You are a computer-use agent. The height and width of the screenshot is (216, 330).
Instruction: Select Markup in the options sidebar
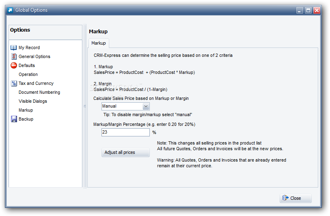click(x=26, y=110)
